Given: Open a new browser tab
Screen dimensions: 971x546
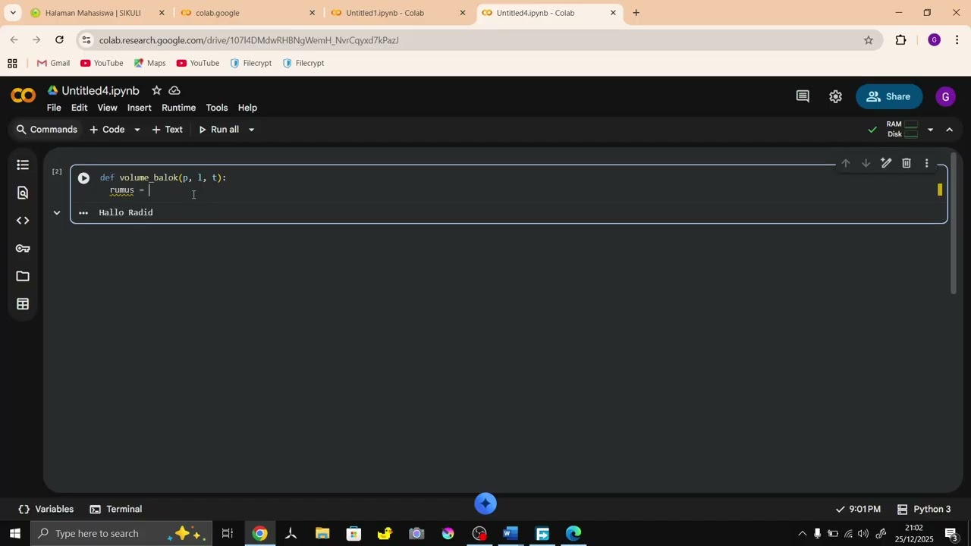Looking at the screenshot, I should [636, 13].
